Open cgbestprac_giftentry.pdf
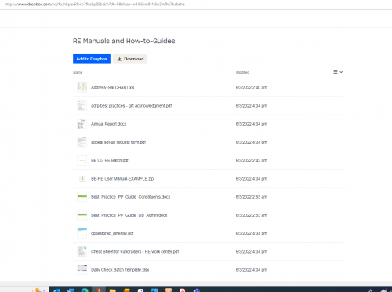The image size is (392, 292). click(x=112, y=233)
